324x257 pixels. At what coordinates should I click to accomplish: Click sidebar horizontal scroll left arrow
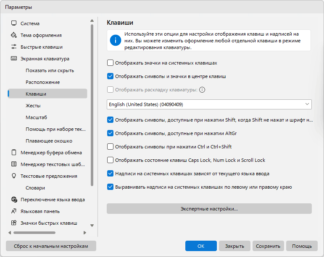pos(10,233)
